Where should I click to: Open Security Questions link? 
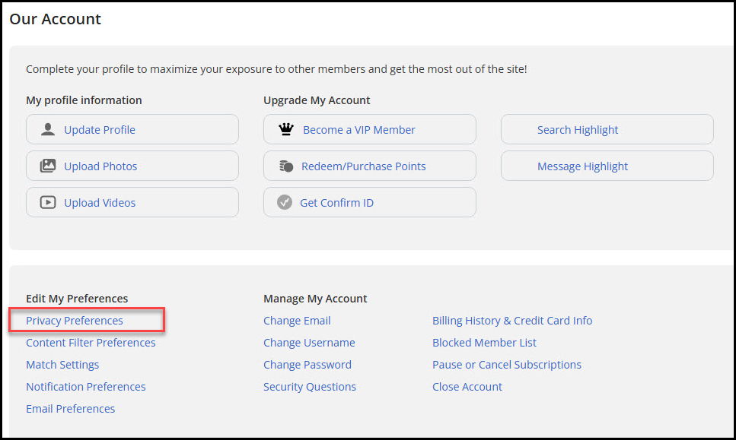pos(309,387)
